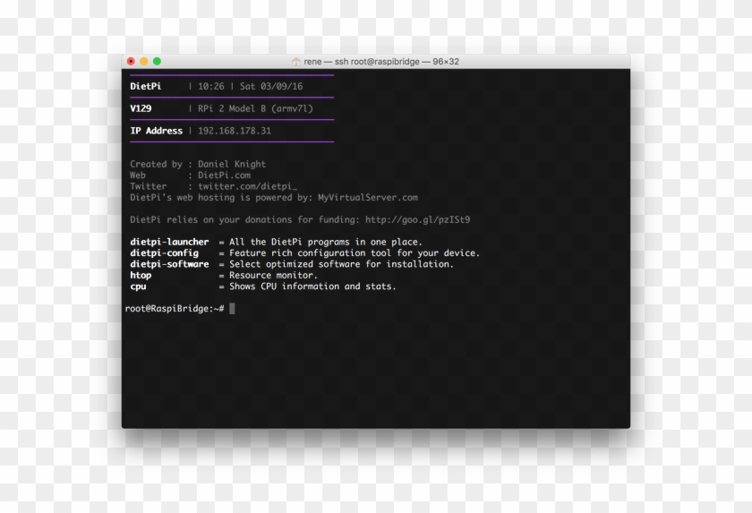The width and height of the screenshot is (752, 513).
Task: Click the dietpi-launcher command text
Action: pyautogui.click(x=169, y=242)
